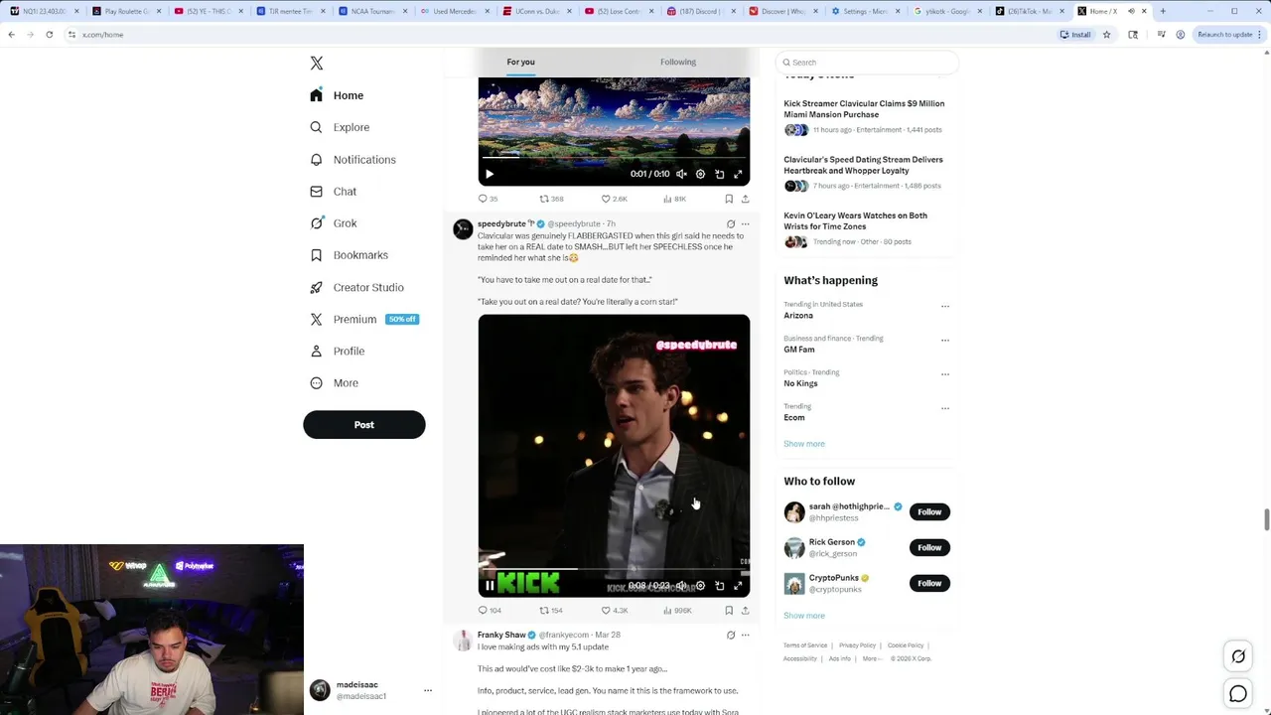Bookmark the post with 81K views
The width and height of the screenshot is (1271, 715).
point(729,199)
